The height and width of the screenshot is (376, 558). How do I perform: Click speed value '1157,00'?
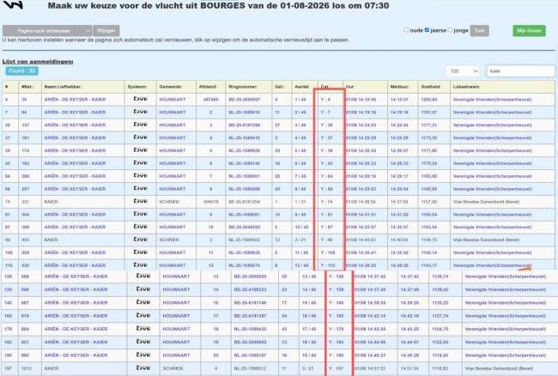(x=429, y=202)
